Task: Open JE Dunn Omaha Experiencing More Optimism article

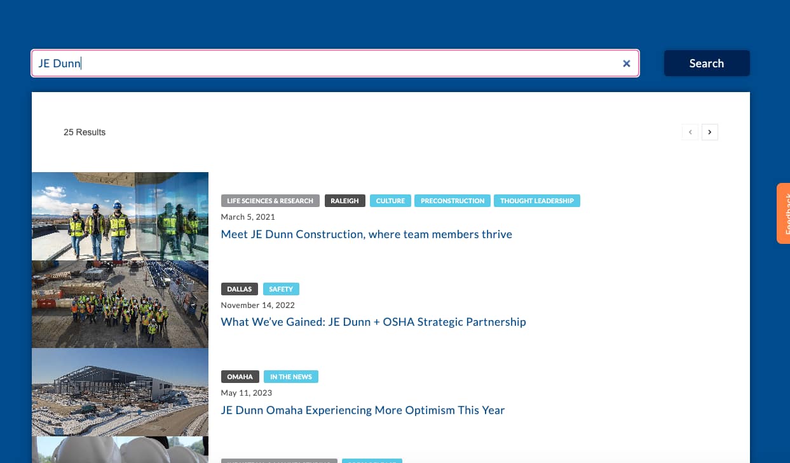Action: click(362, 410)
